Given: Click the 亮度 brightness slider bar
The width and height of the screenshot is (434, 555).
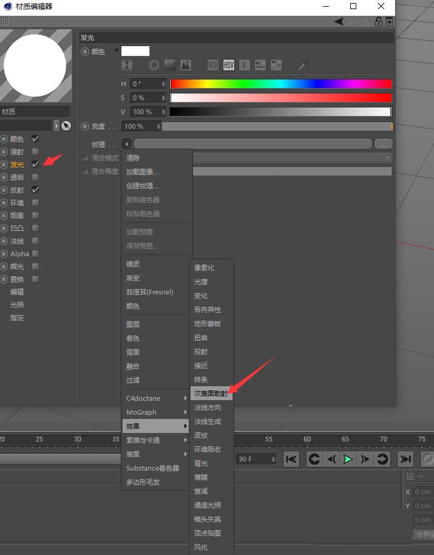Looking at the screenshot, I should 277,126.
